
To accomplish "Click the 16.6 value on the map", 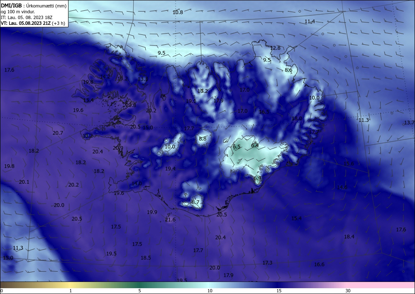I will click(x=319, y=264).
